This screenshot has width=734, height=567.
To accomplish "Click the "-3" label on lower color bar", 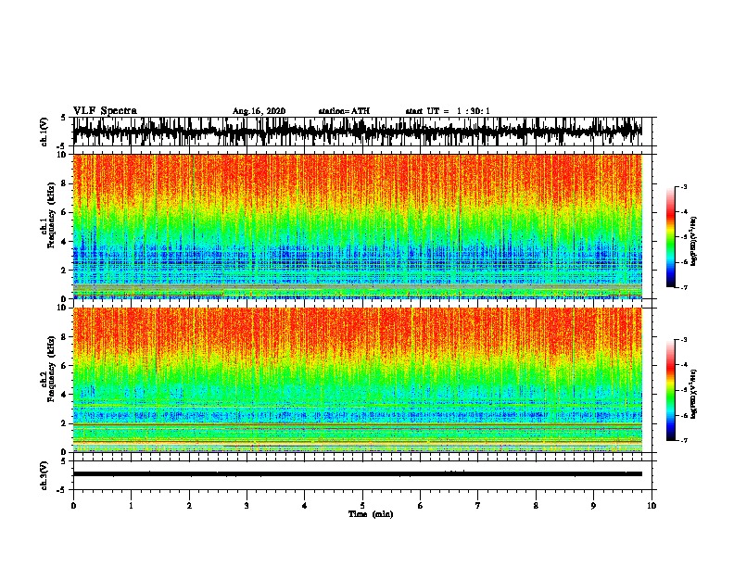I will coord(684,340).
